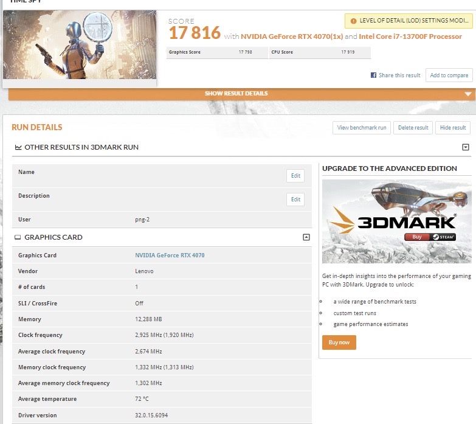Click Upgrade to the Advanced Edition heading

(x=390, y=169)
